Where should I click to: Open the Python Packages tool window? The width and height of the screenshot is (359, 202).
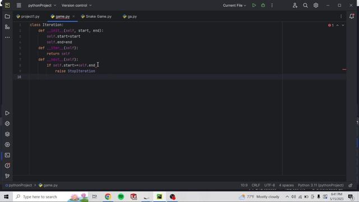coord(7,123)
